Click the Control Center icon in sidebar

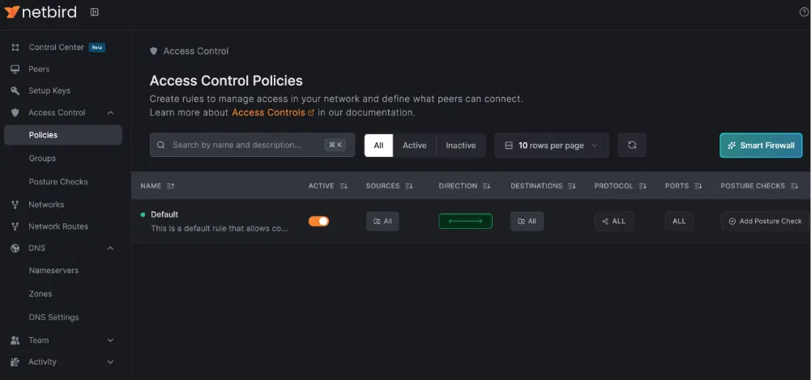pos(15,48)
